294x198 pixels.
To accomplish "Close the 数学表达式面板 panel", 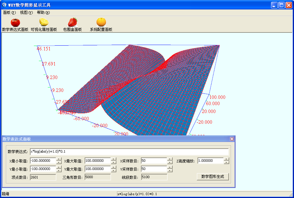I will (232, 139).
